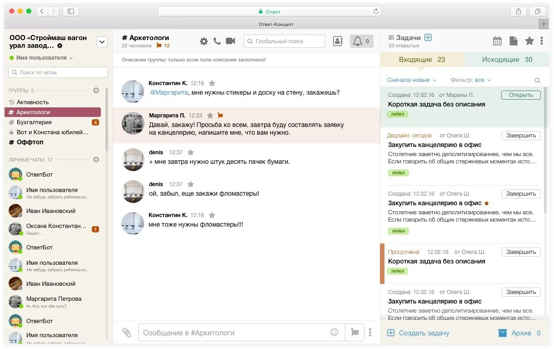Star denis message about фломастеры
This screenshot has width=554, height=349.
point(191,184)
